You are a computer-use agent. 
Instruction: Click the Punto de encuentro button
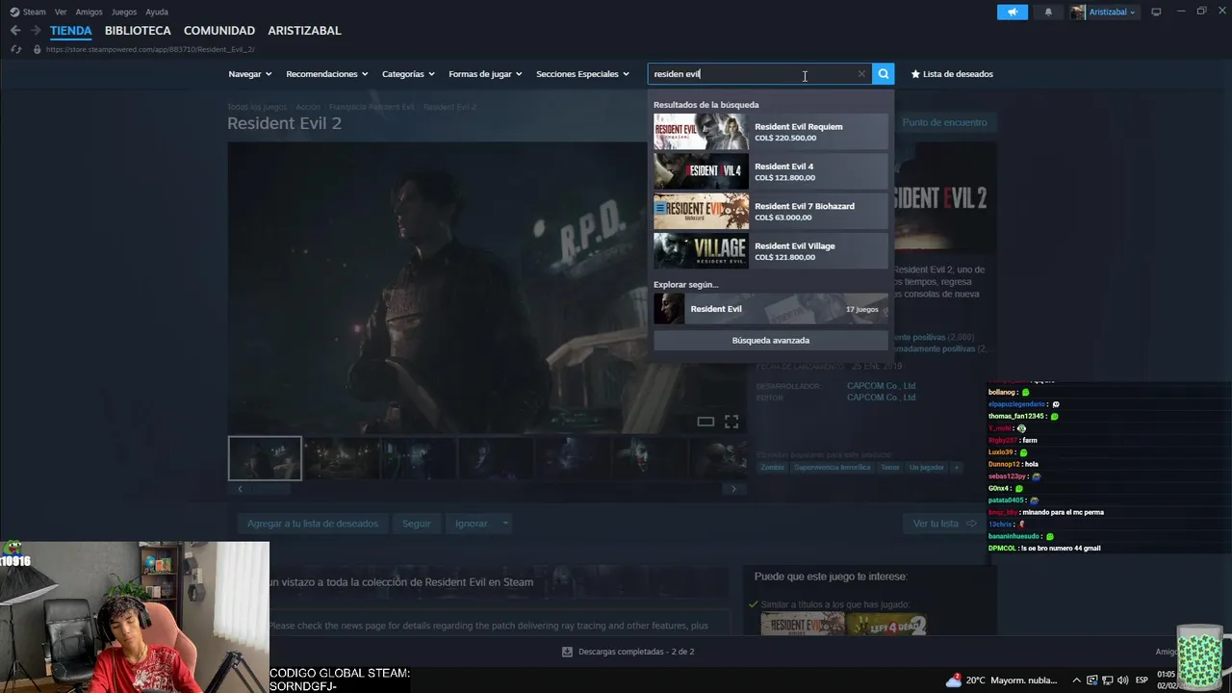(x=944, y=122)
